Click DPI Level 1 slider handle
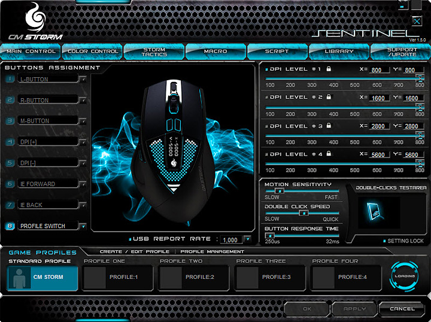 [x=420, y=78]
